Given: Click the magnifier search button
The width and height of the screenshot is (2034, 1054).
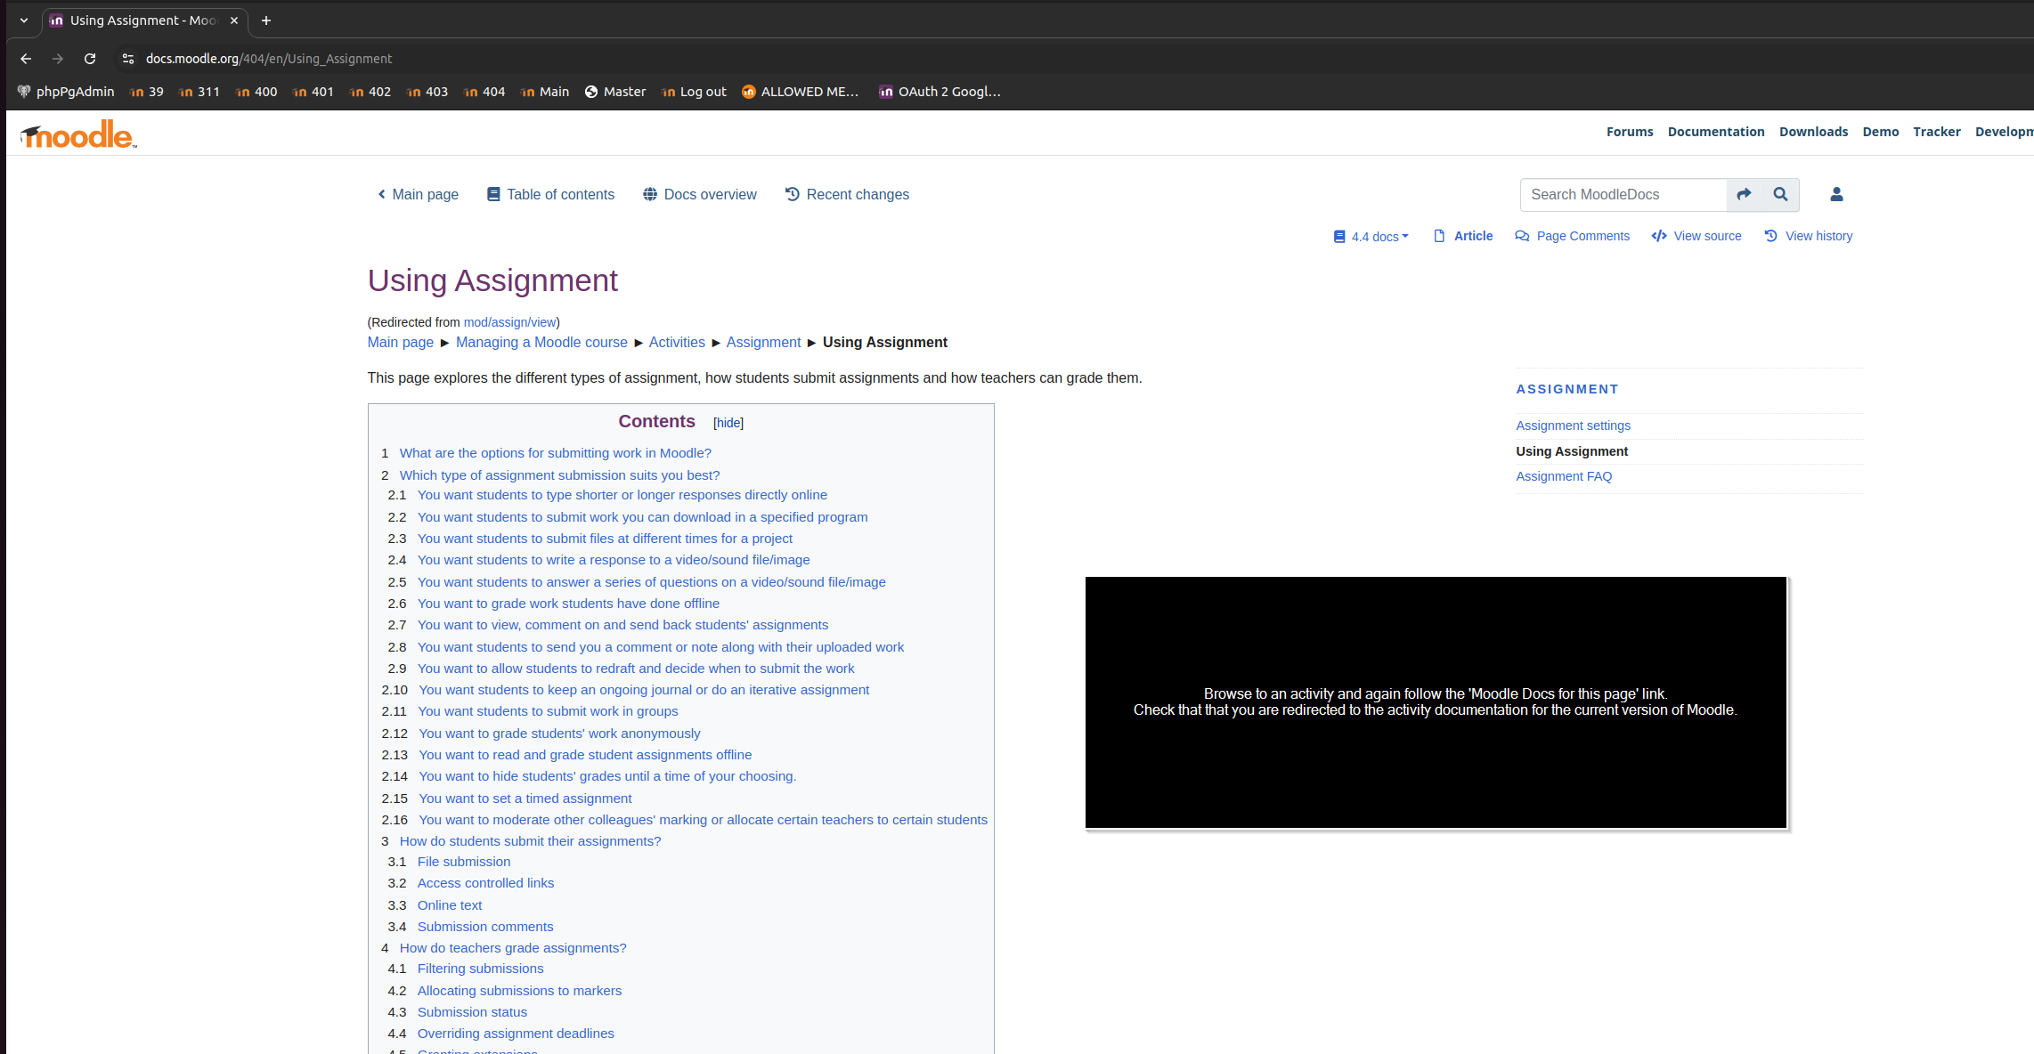Looking at the screenshot, I should (1780, 194).
